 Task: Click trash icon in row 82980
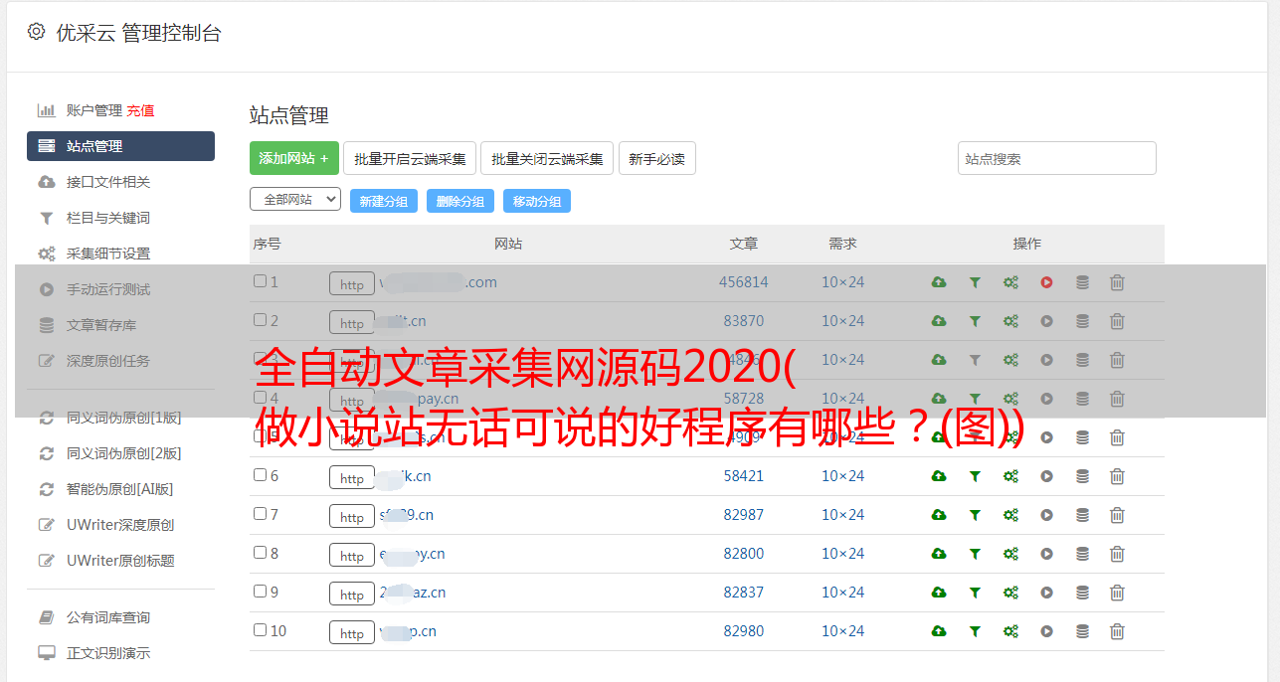pos(1117,631)
